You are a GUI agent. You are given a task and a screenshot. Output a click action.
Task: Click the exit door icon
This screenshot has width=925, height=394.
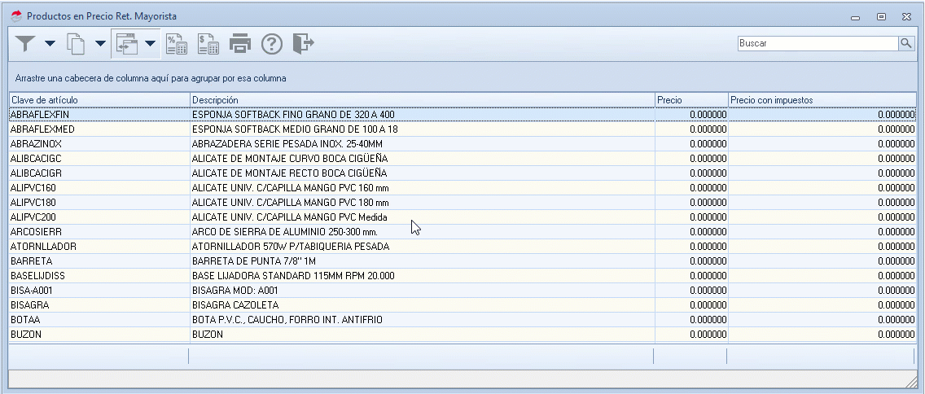pyautogui.click(x=303, y=44)
